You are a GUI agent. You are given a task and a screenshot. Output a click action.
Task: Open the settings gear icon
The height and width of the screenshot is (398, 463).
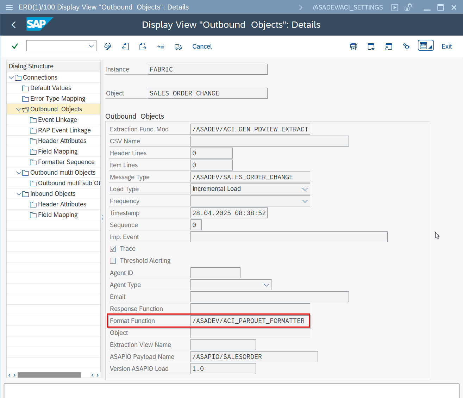[x=406, y=46]
